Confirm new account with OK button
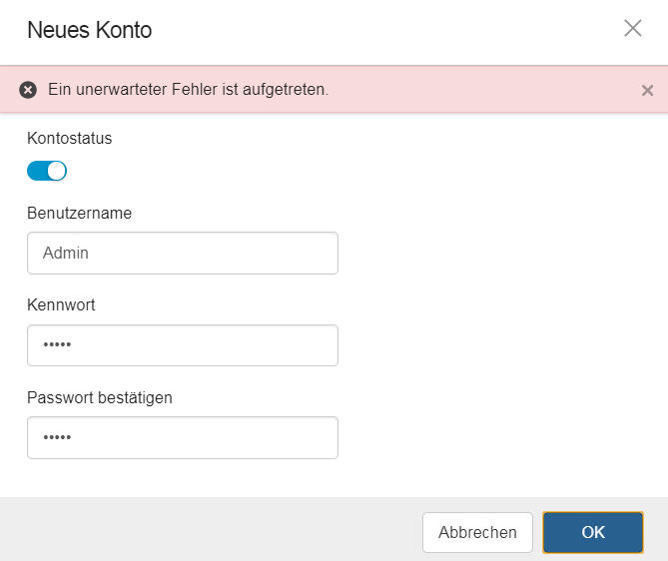This screenshot has height=561, width=668. tap(592, 532)
